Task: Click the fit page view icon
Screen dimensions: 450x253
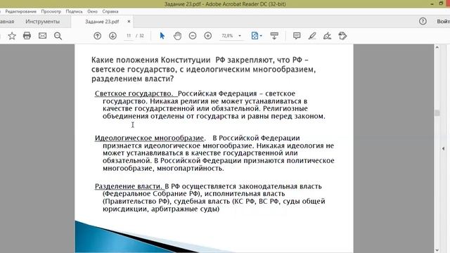Action: point(255,36)
